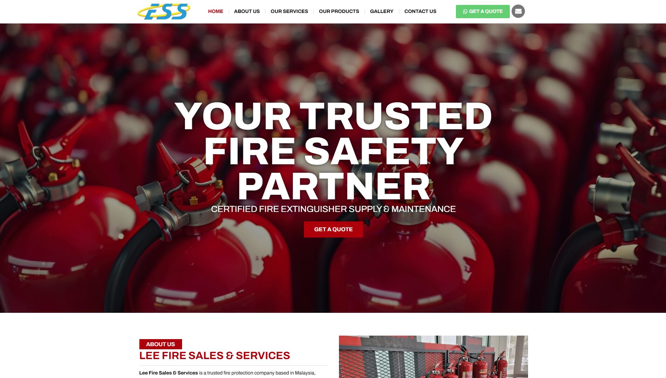Open the ABOUT US navigation link
Viewport: 666px width, 378px height.
[247, 11]
